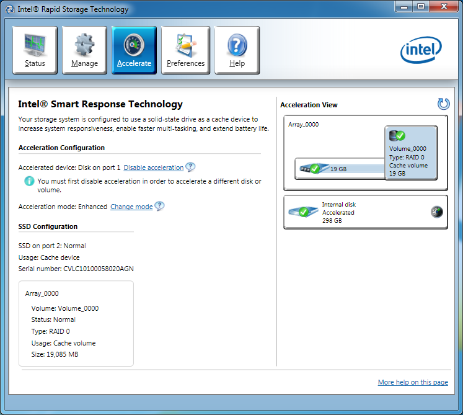Click the Array_0000 label in Acceleration View
This screenshot has width=463, height=415.
point(303,125)
